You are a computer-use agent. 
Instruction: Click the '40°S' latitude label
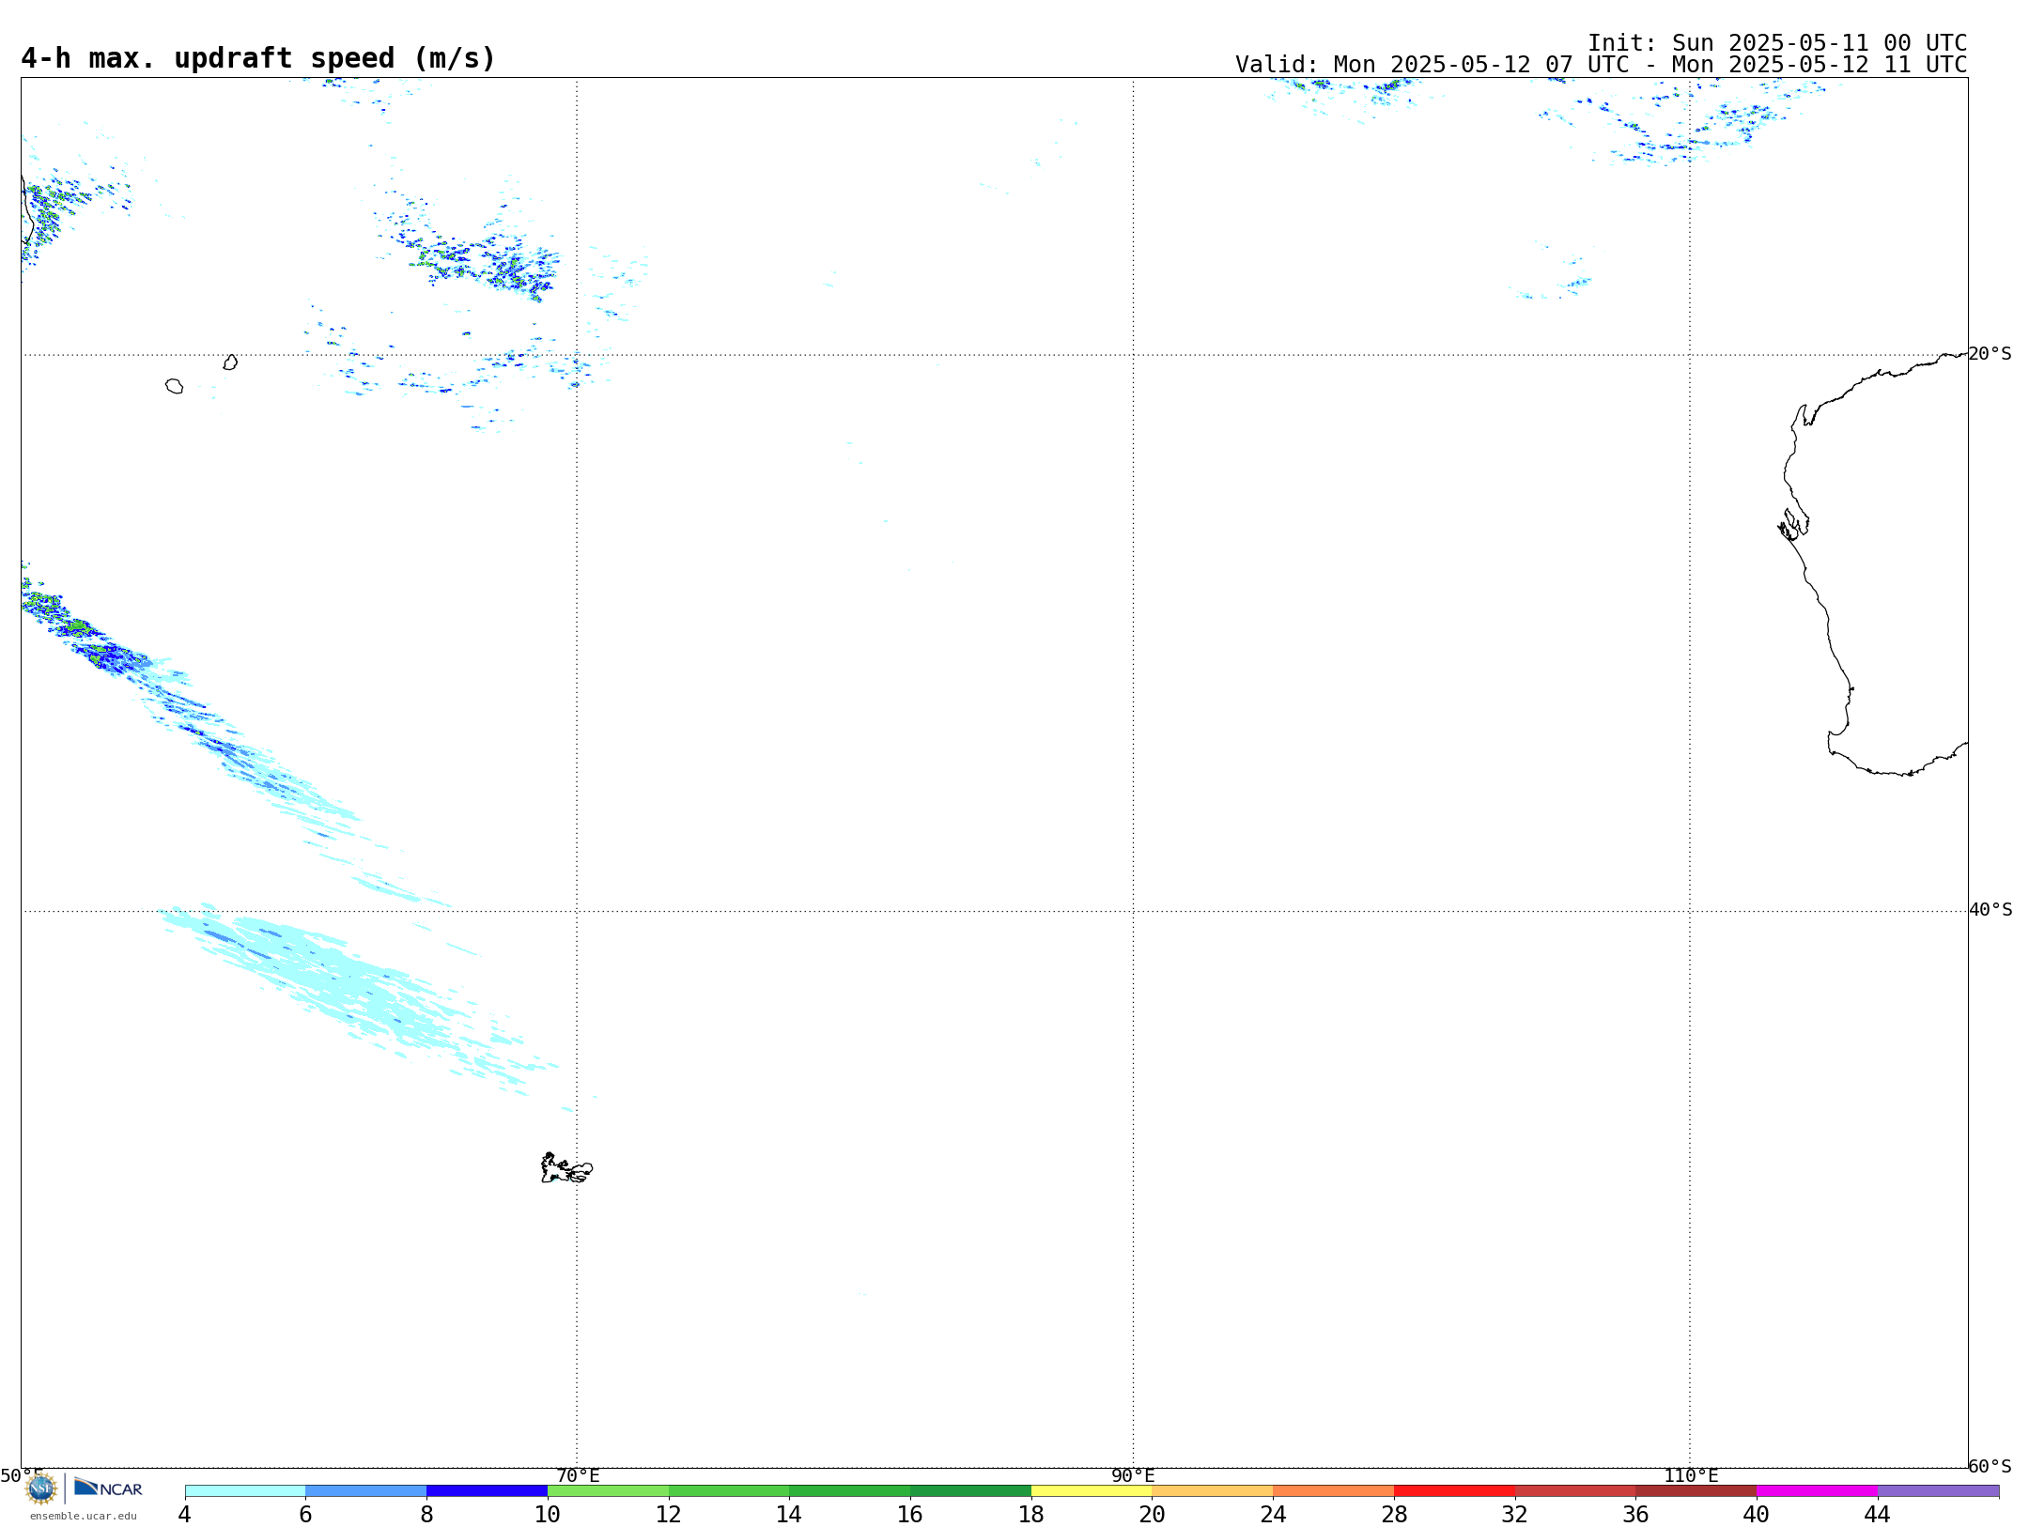[x=1990, y=910]
